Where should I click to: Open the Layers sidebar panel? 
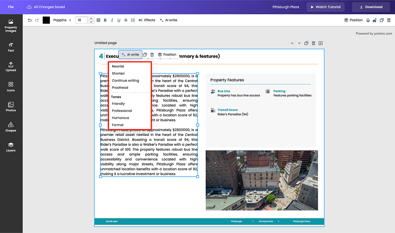[x=11, y=147]
